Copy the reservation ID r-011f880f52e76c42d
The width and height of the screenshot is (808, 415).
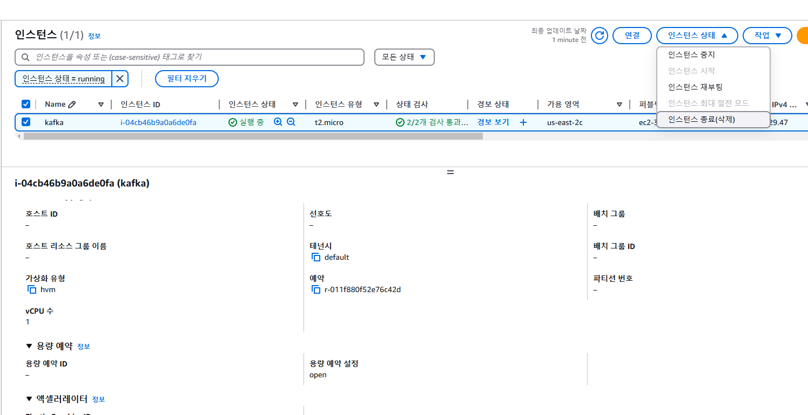pyautogui.click(x=316, y=290)
